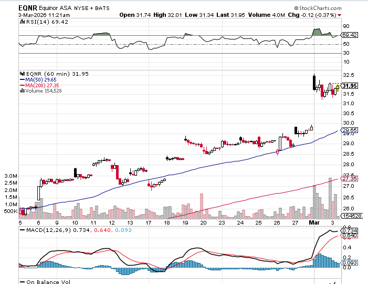Click the blue 0.093 histogram value in legend
Viewport: 368px width, 284px height.
pyautogui.click(x=123, y=230)
